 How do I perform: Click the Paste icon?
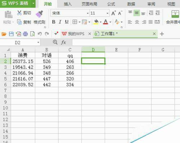pyautogui.click(x=8, y=14)
